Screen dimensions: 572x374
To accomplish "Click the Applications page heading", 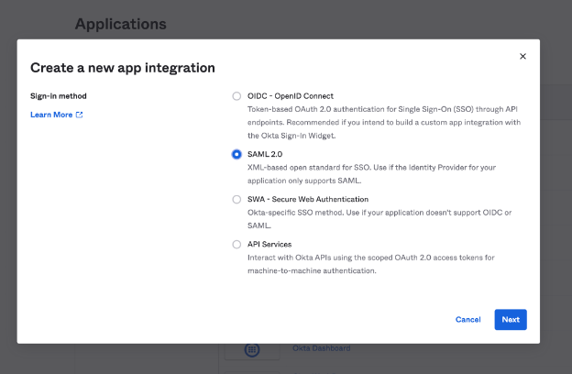I will click(120, 24).
